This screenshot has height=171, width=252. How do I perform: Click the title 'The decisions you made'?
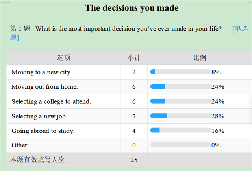click(132, 8)
